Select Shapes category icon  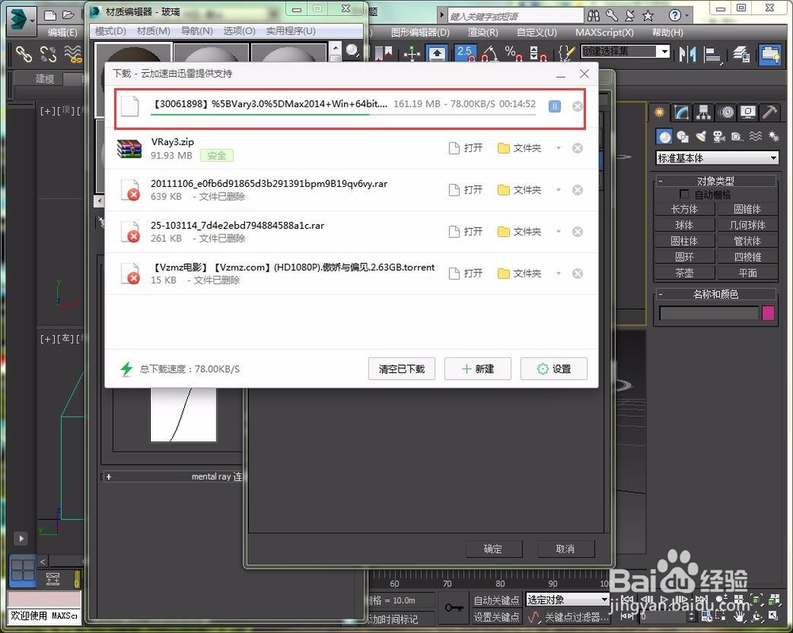(683, 136)
